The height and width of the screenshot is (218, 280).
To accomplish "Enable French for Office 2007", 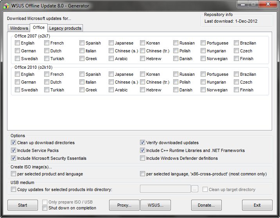I will coord(47,43).
